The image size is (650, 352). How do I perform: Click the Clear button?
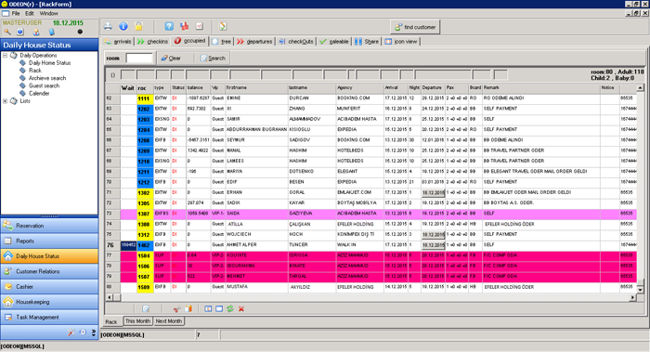coord(171,58)
